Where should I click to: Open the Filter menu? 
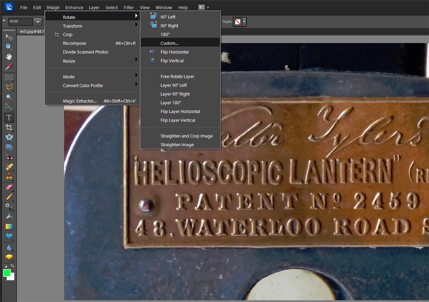[x=129, y=7]
